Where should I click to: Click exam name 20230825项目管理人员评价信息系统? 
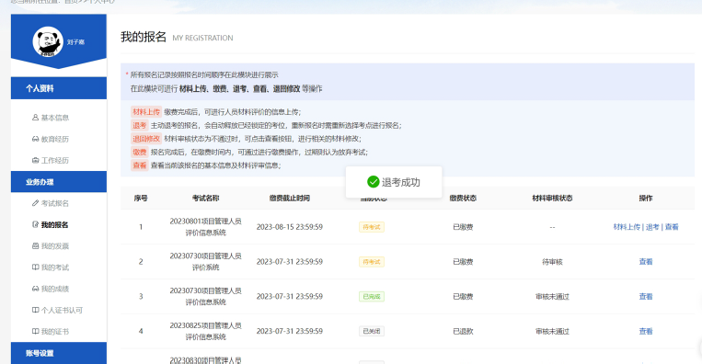[x=205, y=331]
